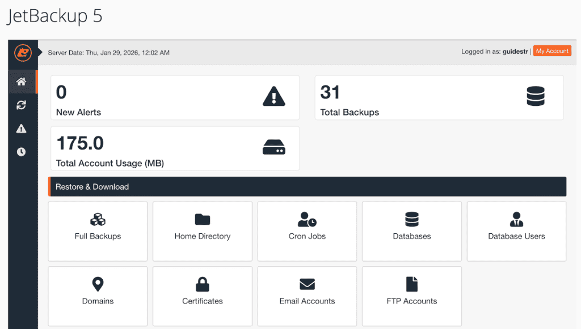The width and height of the screenshot is (581, 329).
Task: Open the FTP Accounts label
Action: pos(412,301)
